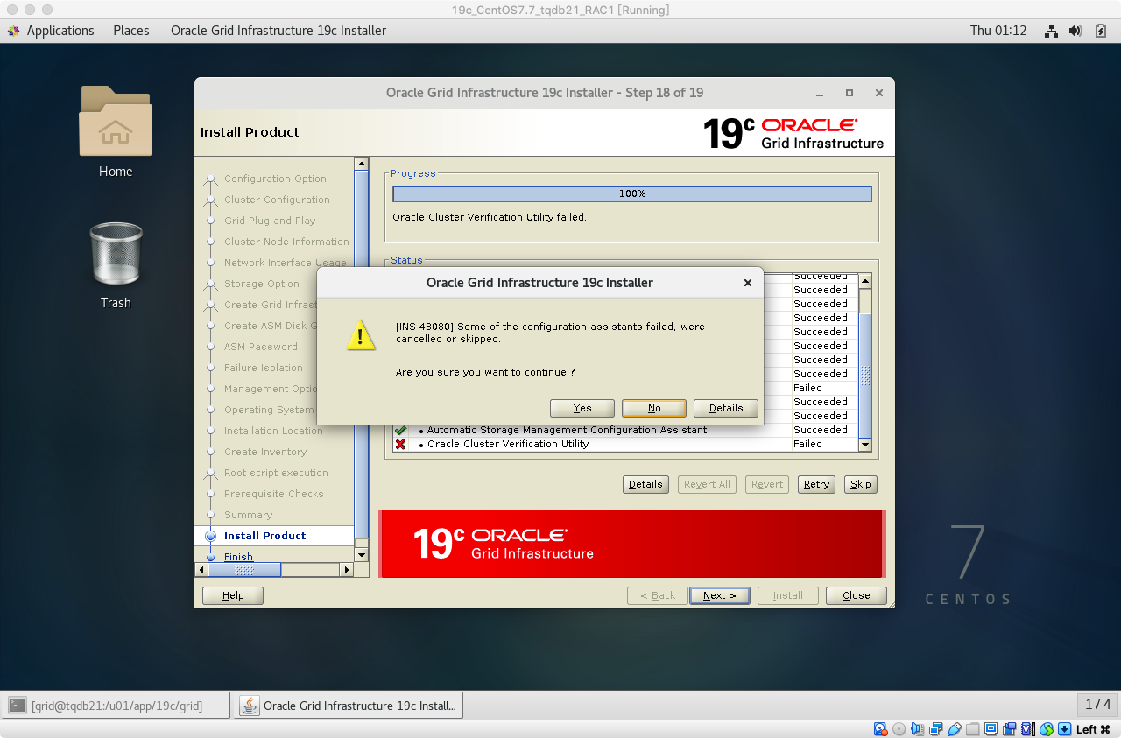
Task: Close the INS-43080 warning dialog
Action: coord(748,283)
